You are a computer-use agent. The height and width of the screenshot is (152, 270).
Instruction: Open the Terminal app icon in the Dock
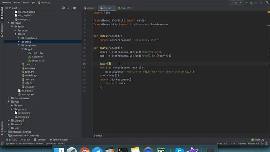point(123,149)
